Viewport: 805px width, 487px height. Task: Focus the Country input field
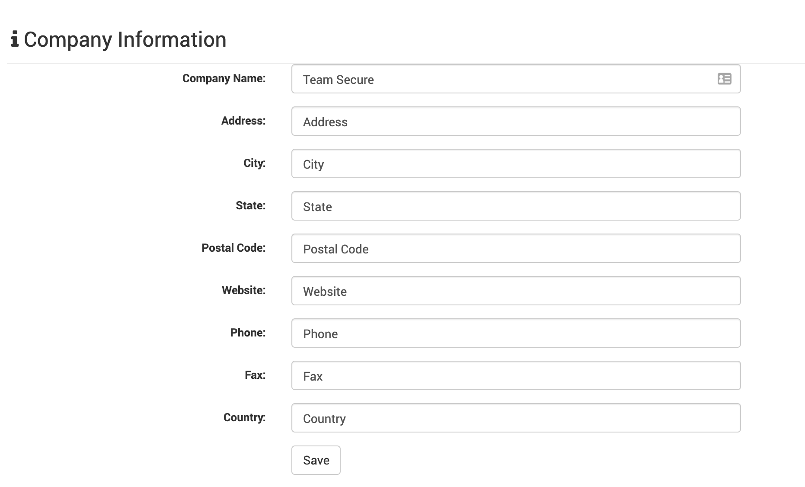coord(516,418)
